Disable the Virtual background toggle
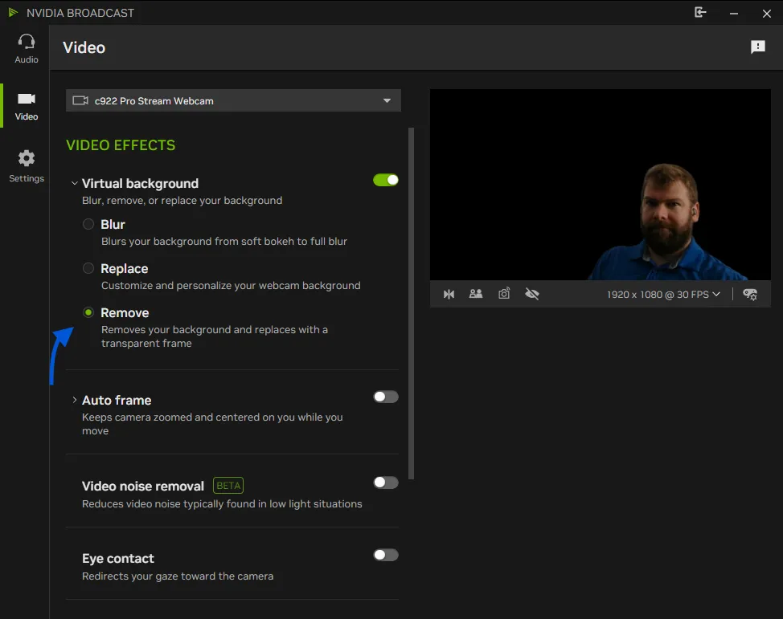The width and height of the screenshot is (783, 619). [386, 180]
